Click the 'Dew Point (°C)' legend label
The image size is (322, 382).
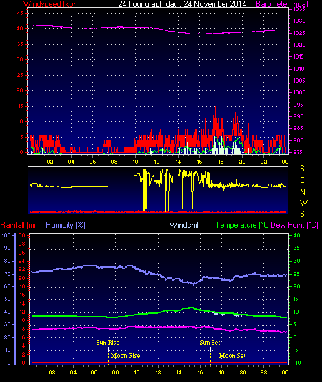coord(294,225)
